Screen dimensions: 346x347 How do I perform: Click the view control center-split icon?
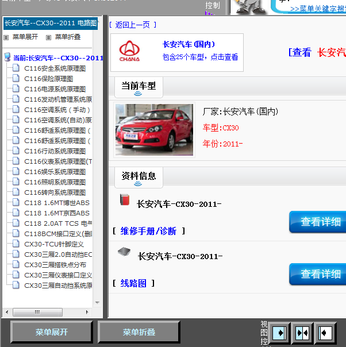pos(303,333)
